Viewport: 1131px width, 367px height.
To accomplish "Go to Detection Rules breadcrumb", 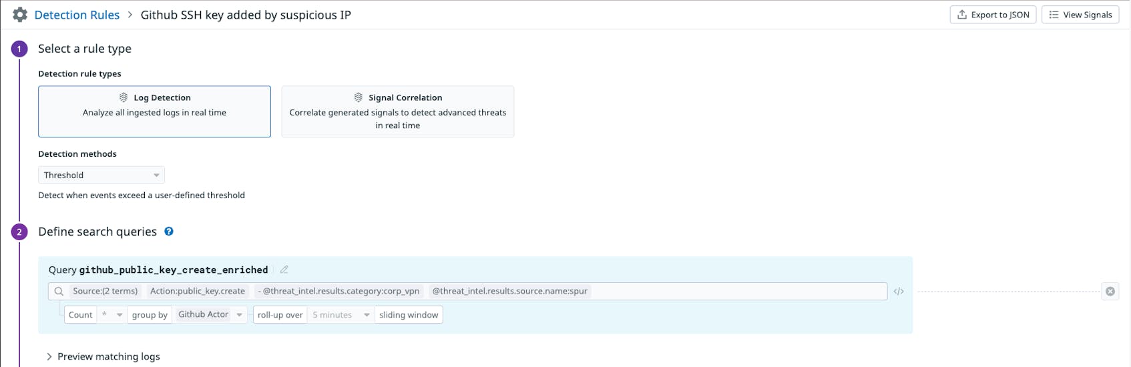I will pyautogui.click(x=77, y=15).
